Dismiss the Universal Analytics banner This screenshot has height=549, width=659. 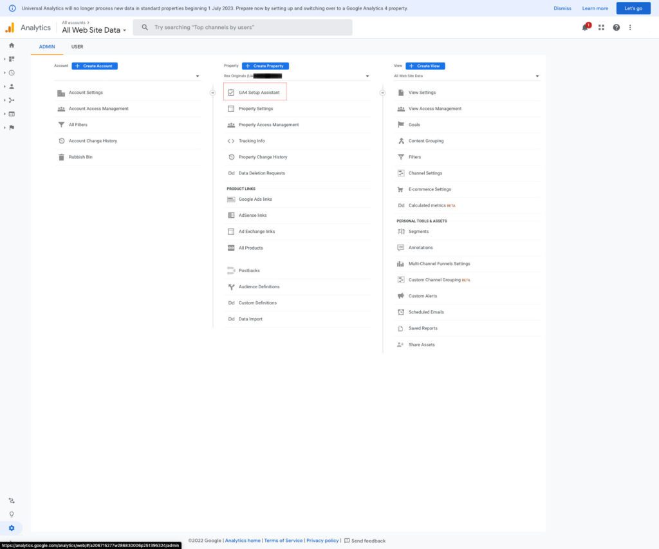pyautogui.click(x=561, y=8)
